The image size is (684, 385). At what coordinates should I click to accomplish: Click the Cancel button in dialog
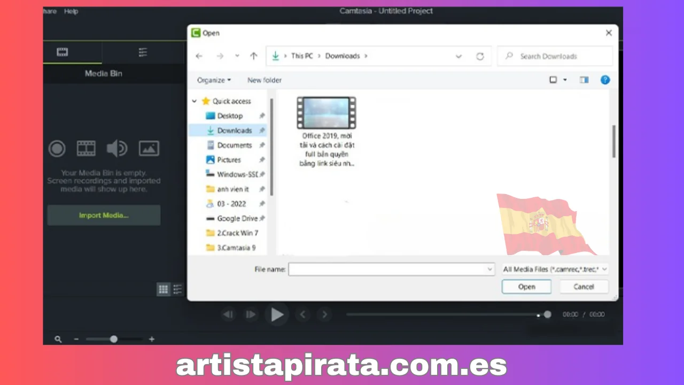coord(584,287)
